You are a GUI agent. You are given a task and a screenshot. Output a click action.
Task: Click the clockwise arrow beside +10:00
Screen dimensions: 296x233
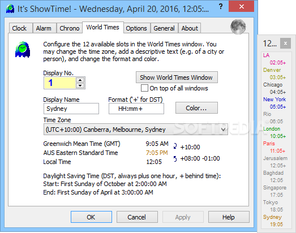pos(175,146)
